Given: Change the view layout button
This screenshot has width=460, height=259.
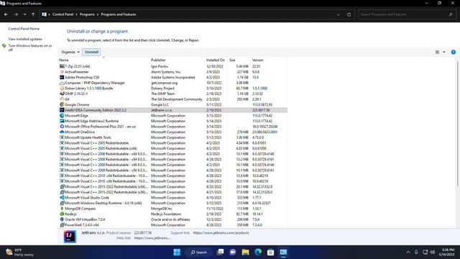Looking at the screenshot, I should (x=437, y=52).
